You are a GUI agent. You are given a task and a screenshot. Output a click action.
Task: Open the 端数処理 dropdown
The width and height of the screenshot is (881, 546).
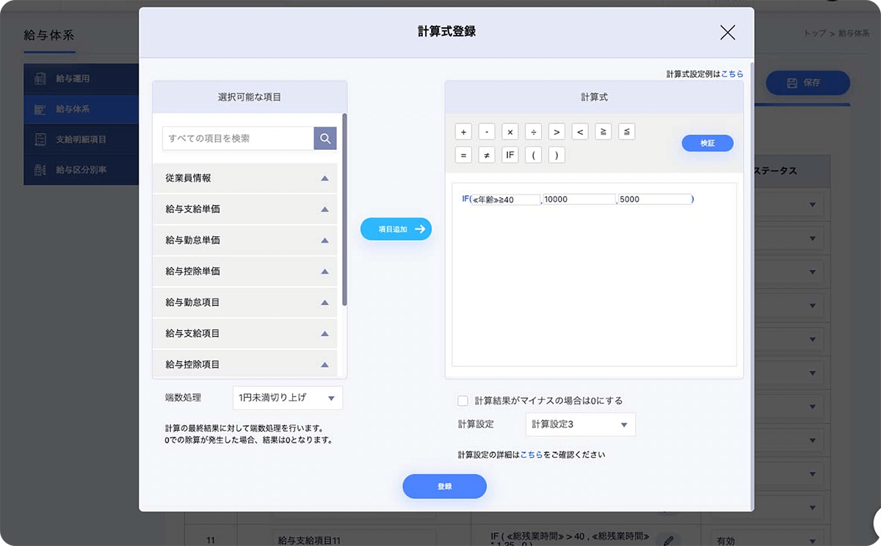click(287, 398)
